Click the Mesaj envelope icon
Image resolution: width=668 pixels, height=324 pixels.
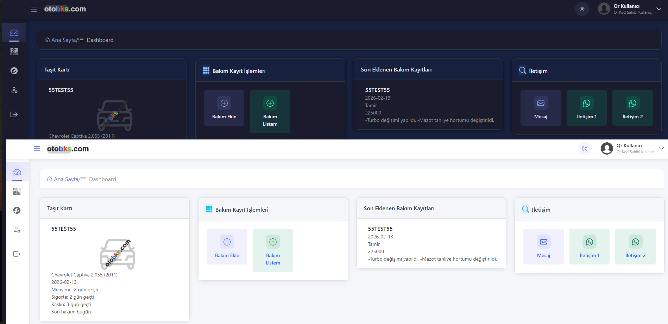click(543, 242)
